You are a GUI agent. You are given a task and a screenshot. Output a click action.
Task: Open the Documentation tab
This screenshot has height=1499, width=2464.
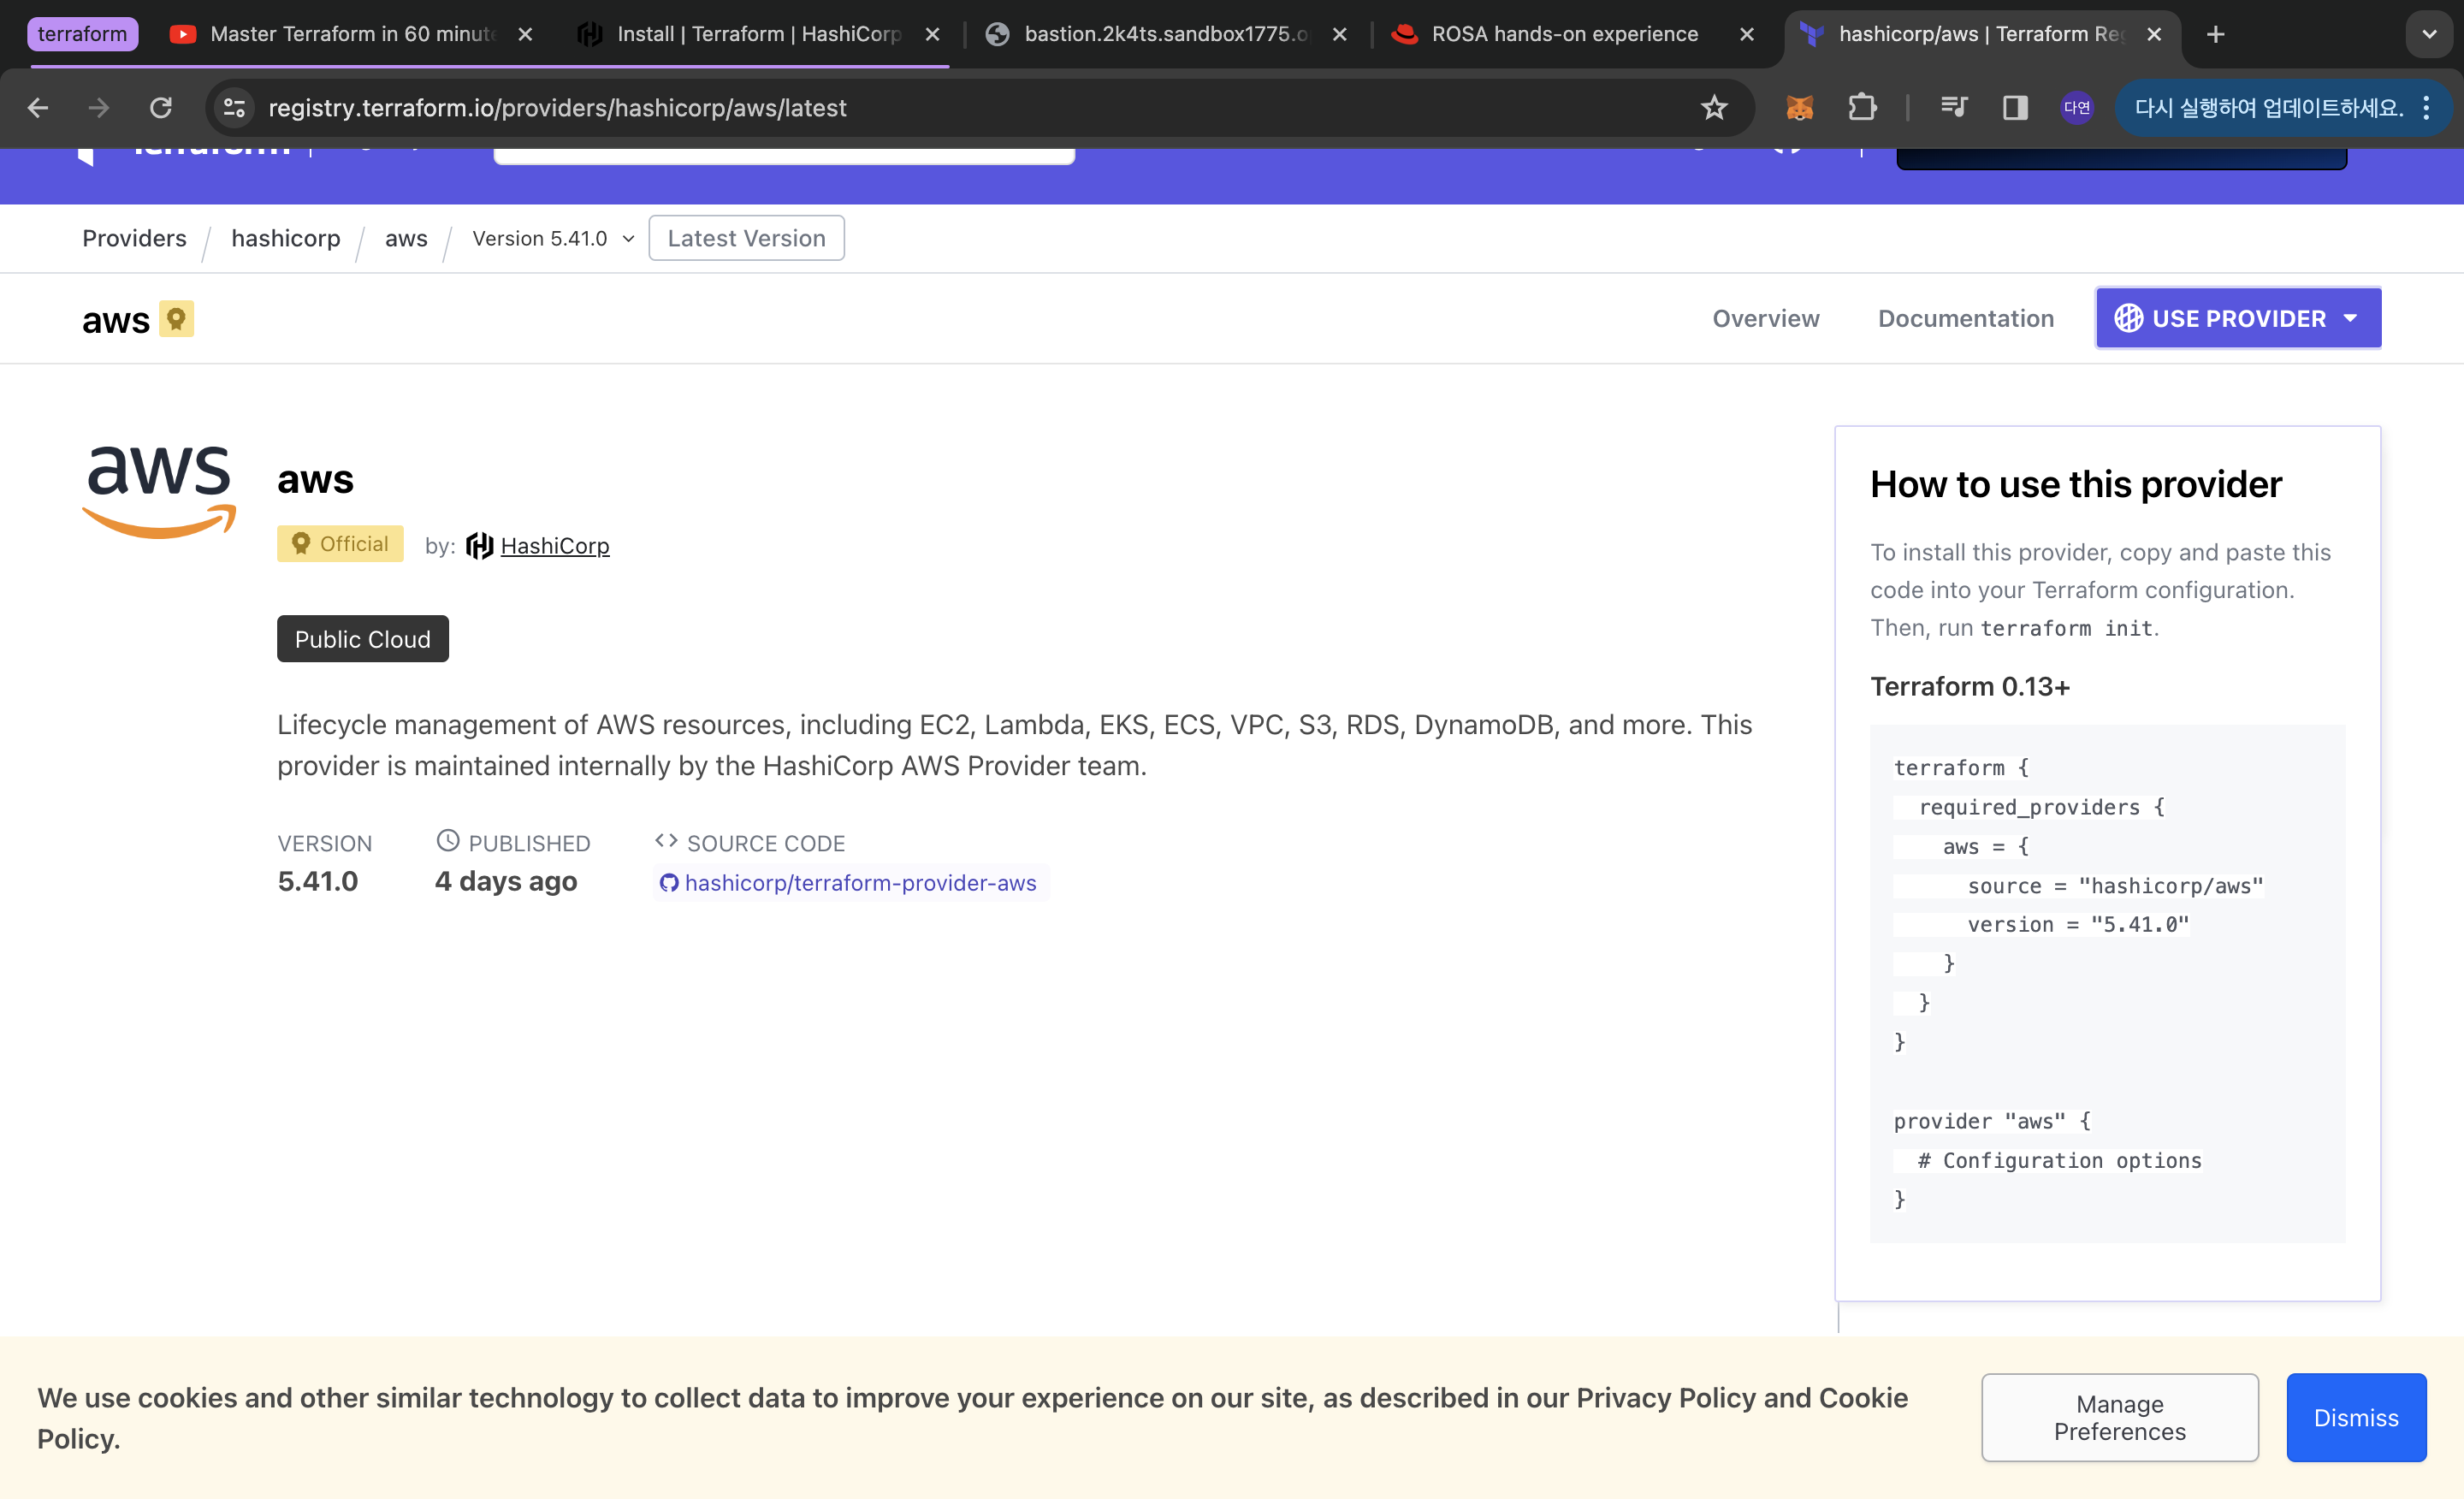point(1965,319)
